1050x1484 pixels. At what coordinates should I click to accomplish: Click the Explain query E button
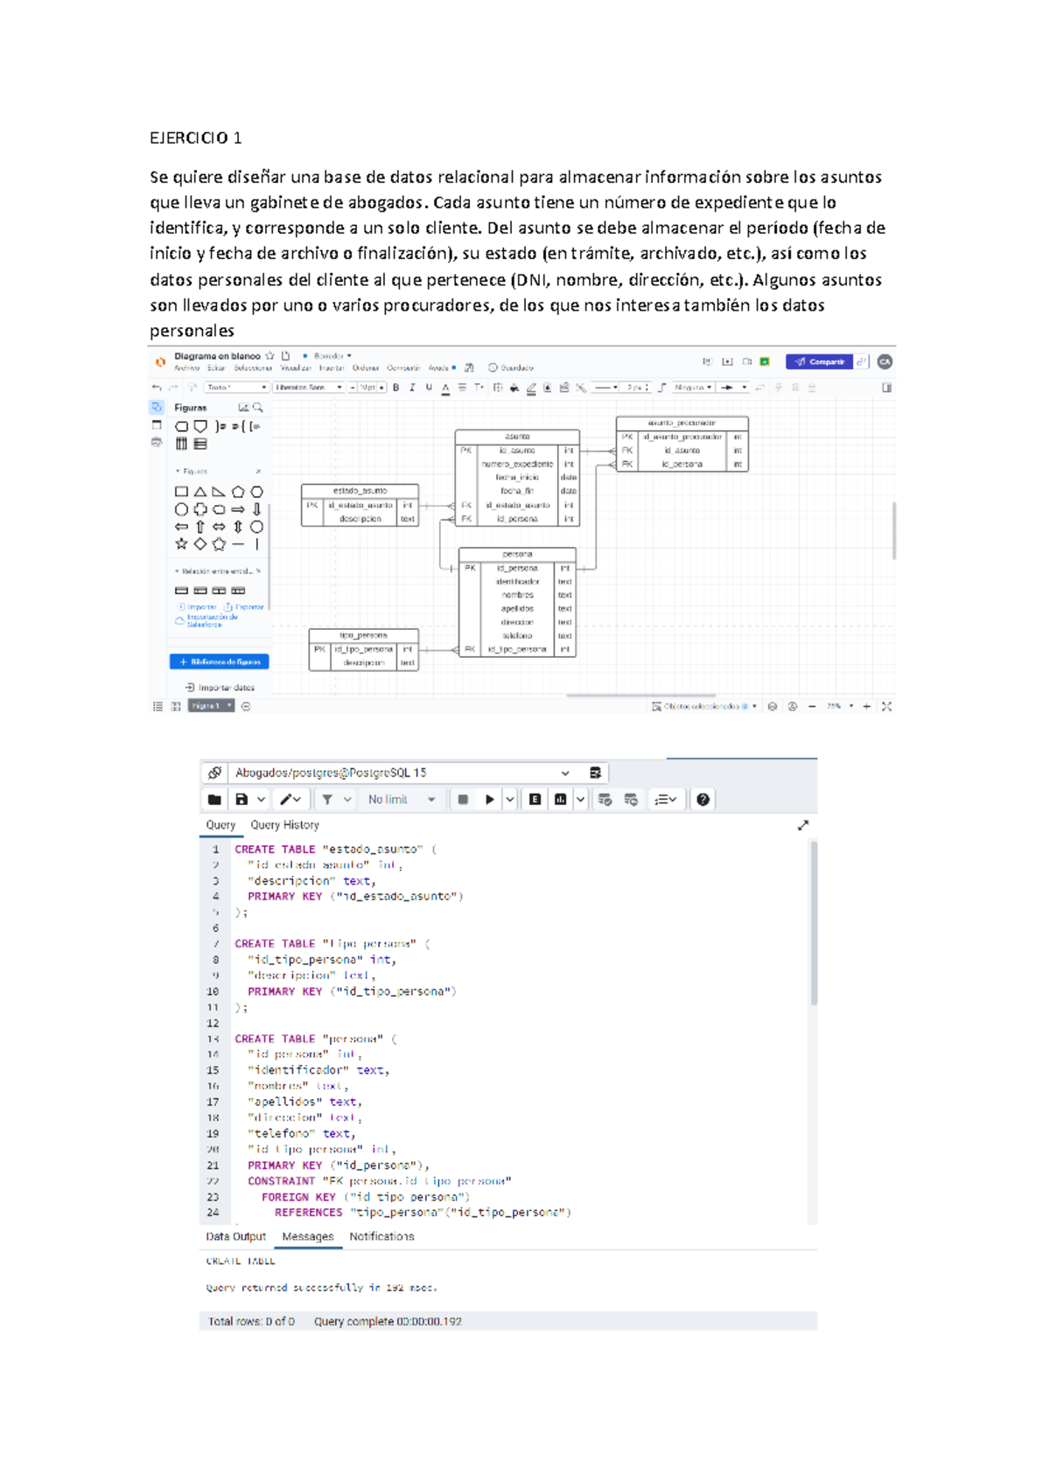click(535, 800)
